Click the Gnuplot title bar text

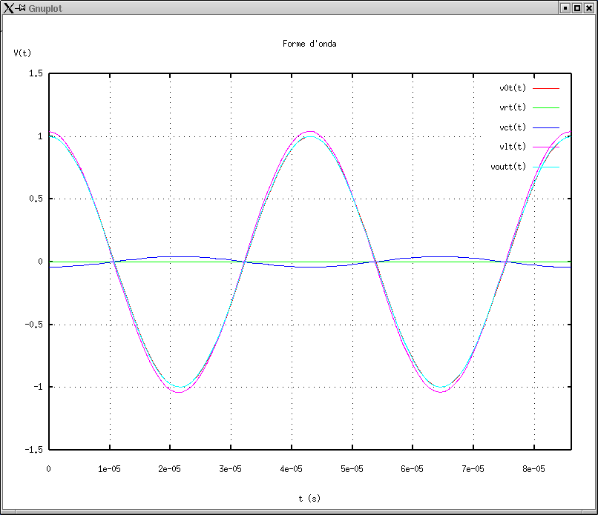click(45, 7)
